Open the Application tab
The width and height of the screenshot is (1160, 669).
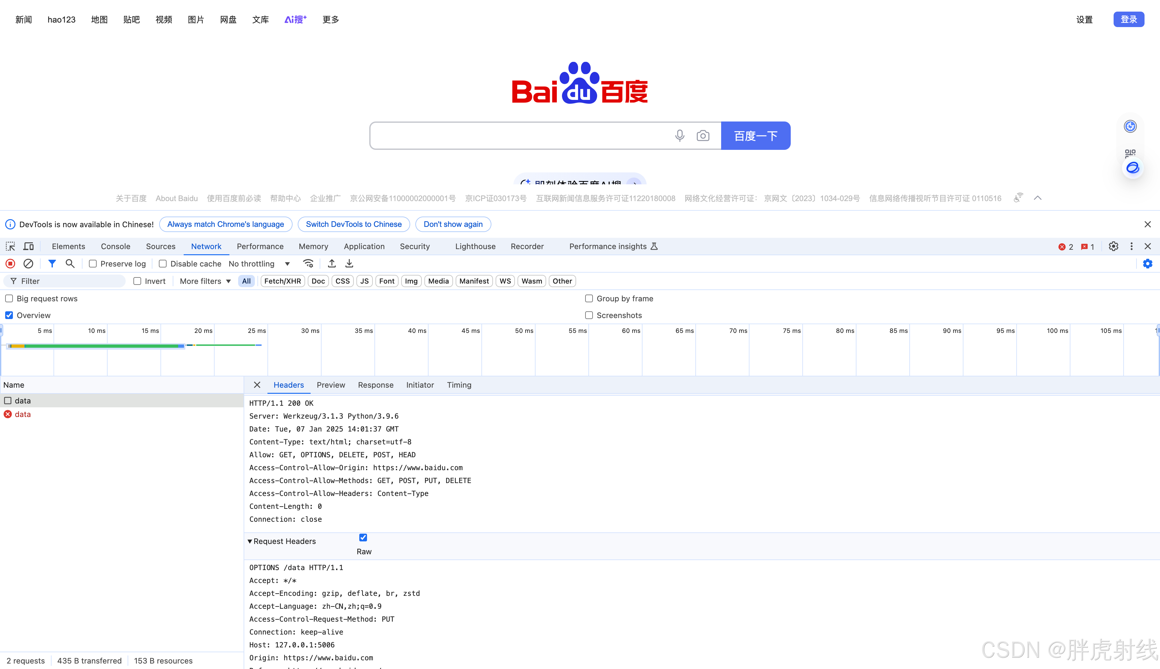tap(364, 246)
